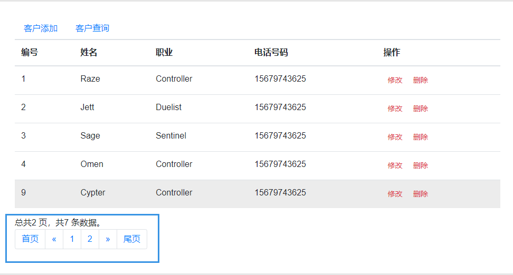Select the name cell Jett
513x275 pixels.
click(x=88, y=107)
